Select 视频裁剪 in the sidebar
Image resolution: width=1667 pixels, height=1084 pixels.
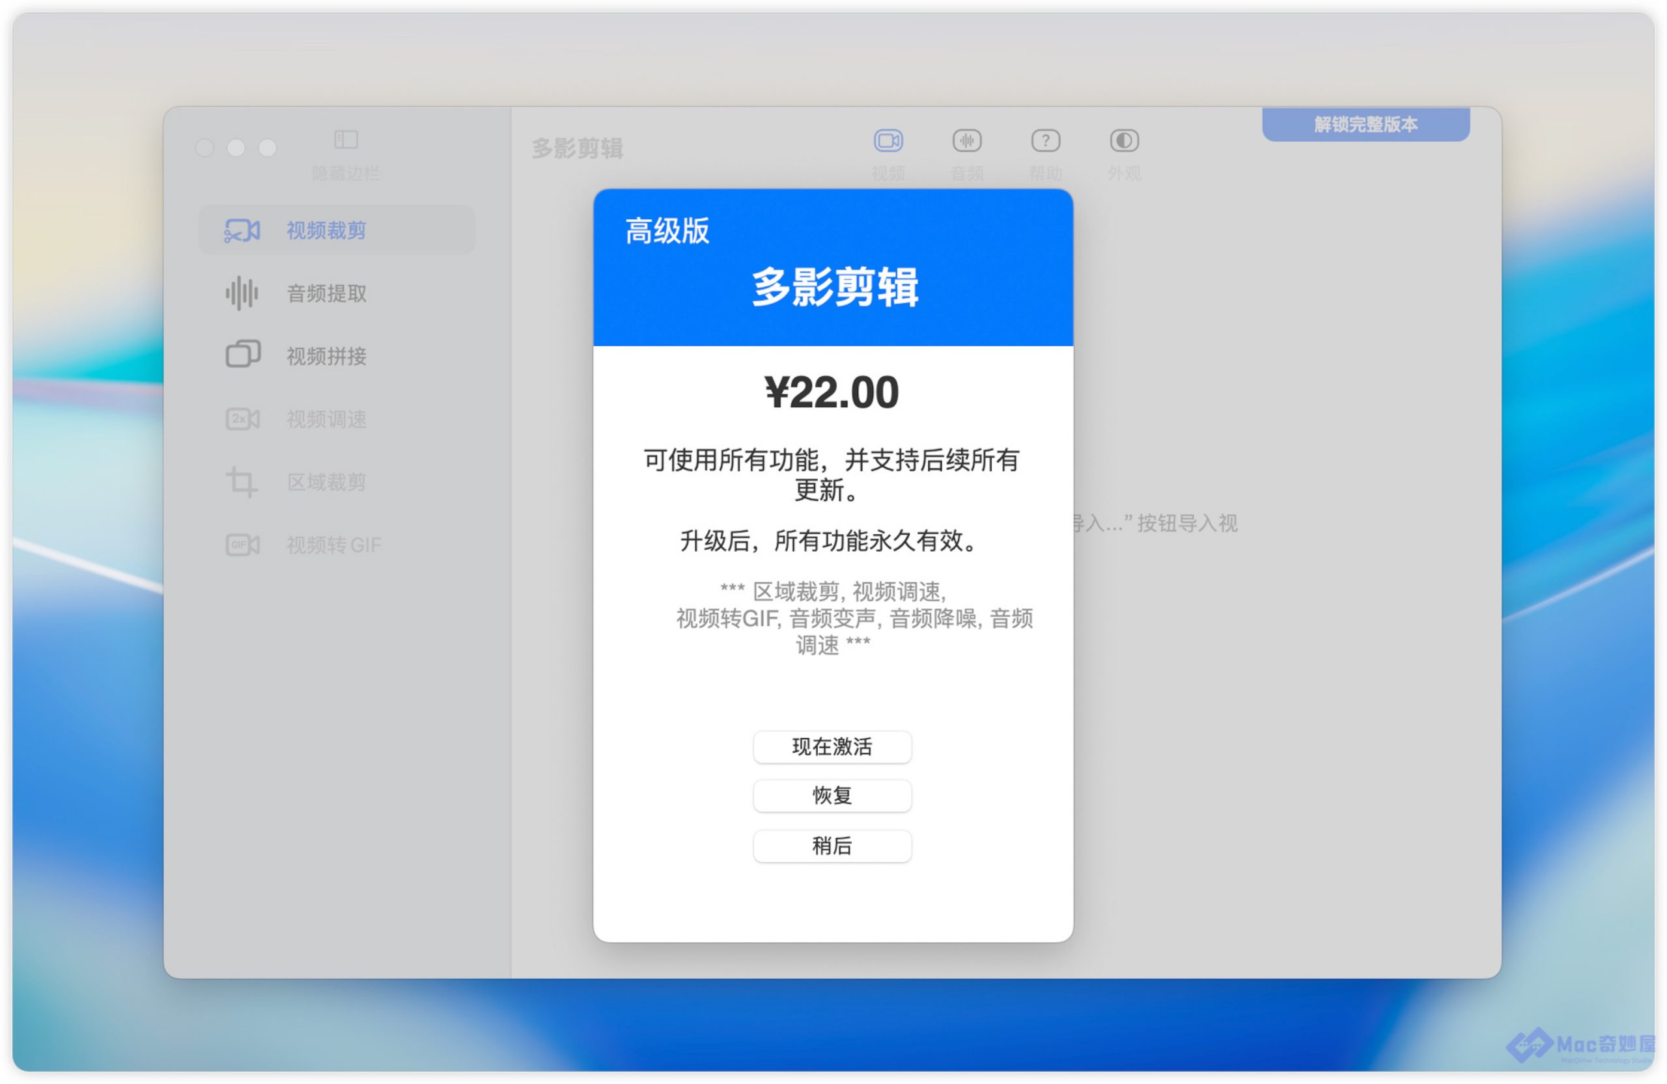tap(326, 230)
